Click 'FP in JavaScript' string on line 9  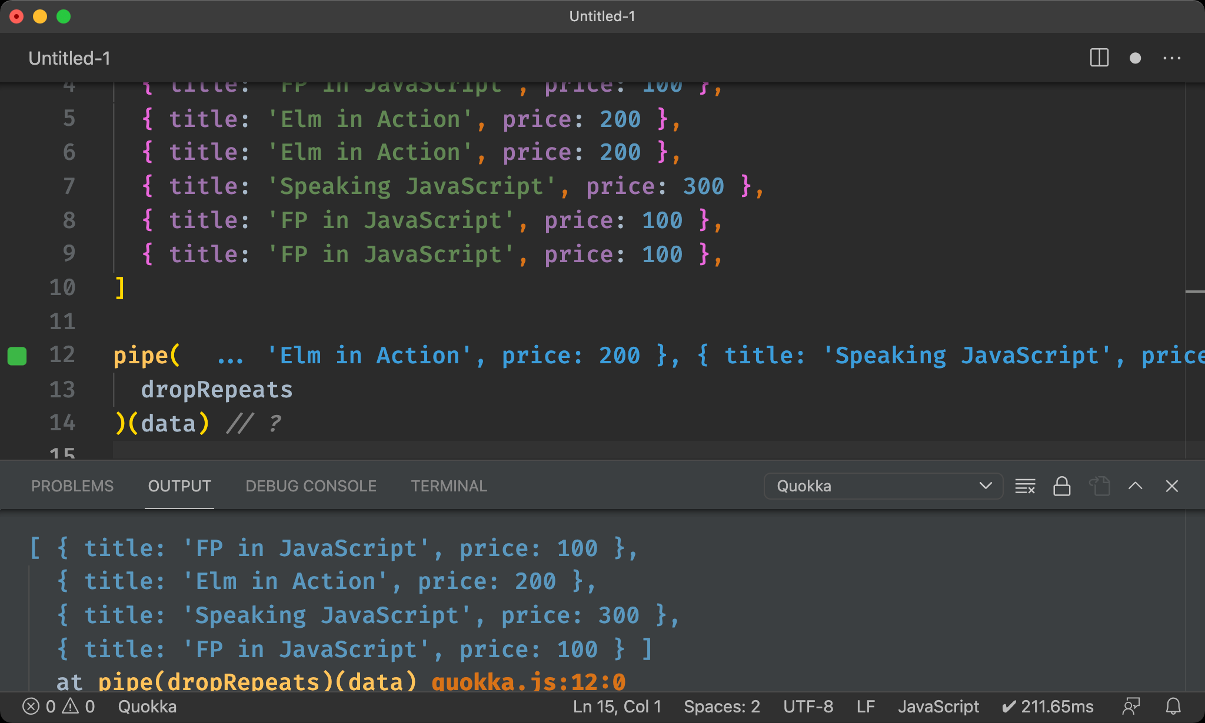pyautogui.click(x=391, y=255)
